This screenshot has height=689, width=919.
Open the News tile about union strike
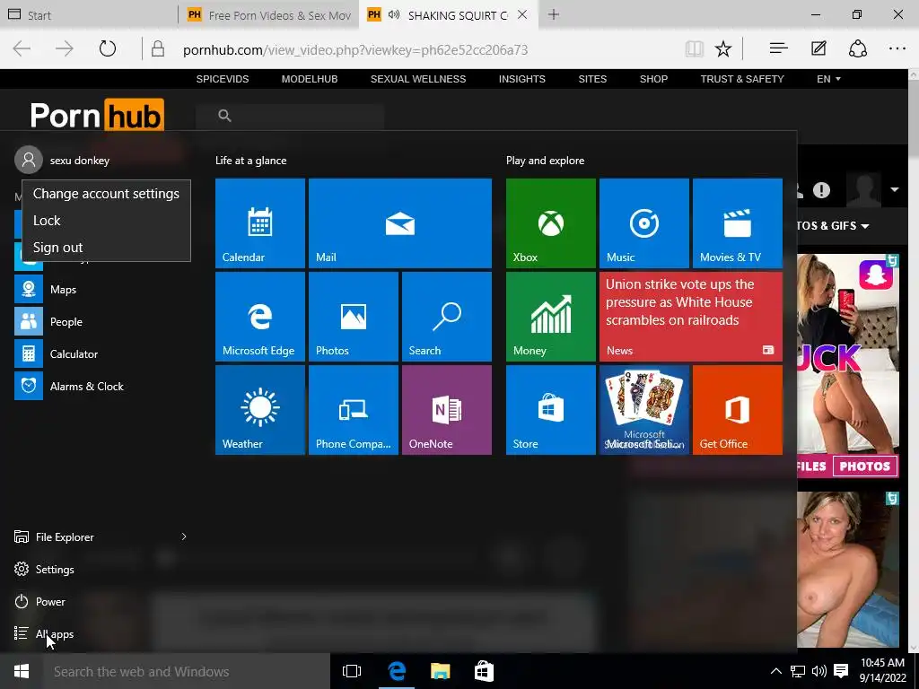[691, 317]
